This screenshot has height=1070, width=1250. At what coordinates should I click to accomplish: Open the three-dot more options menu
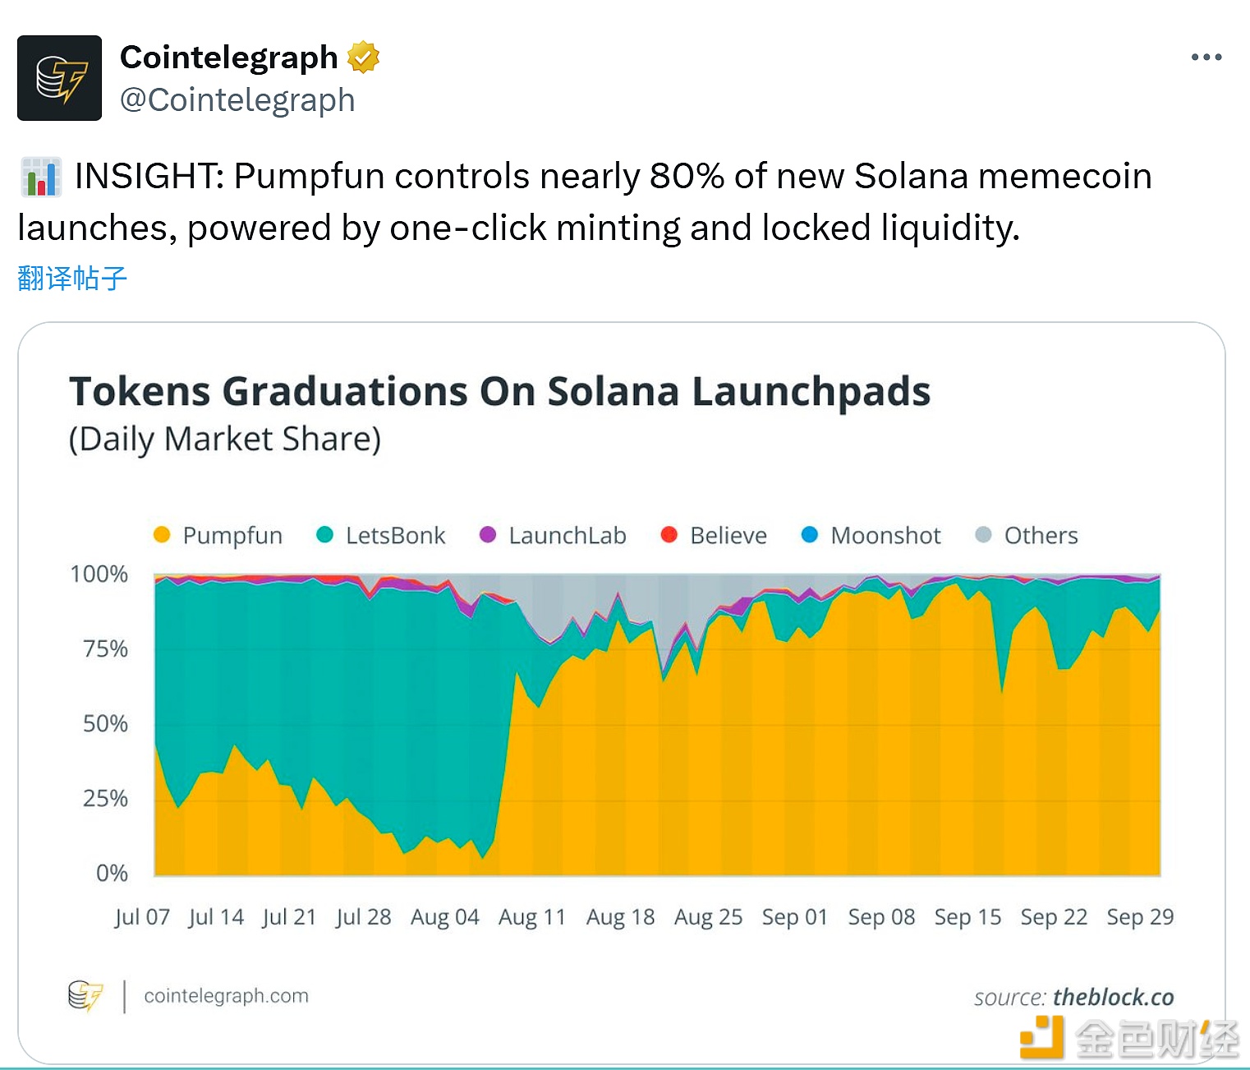1206,58
